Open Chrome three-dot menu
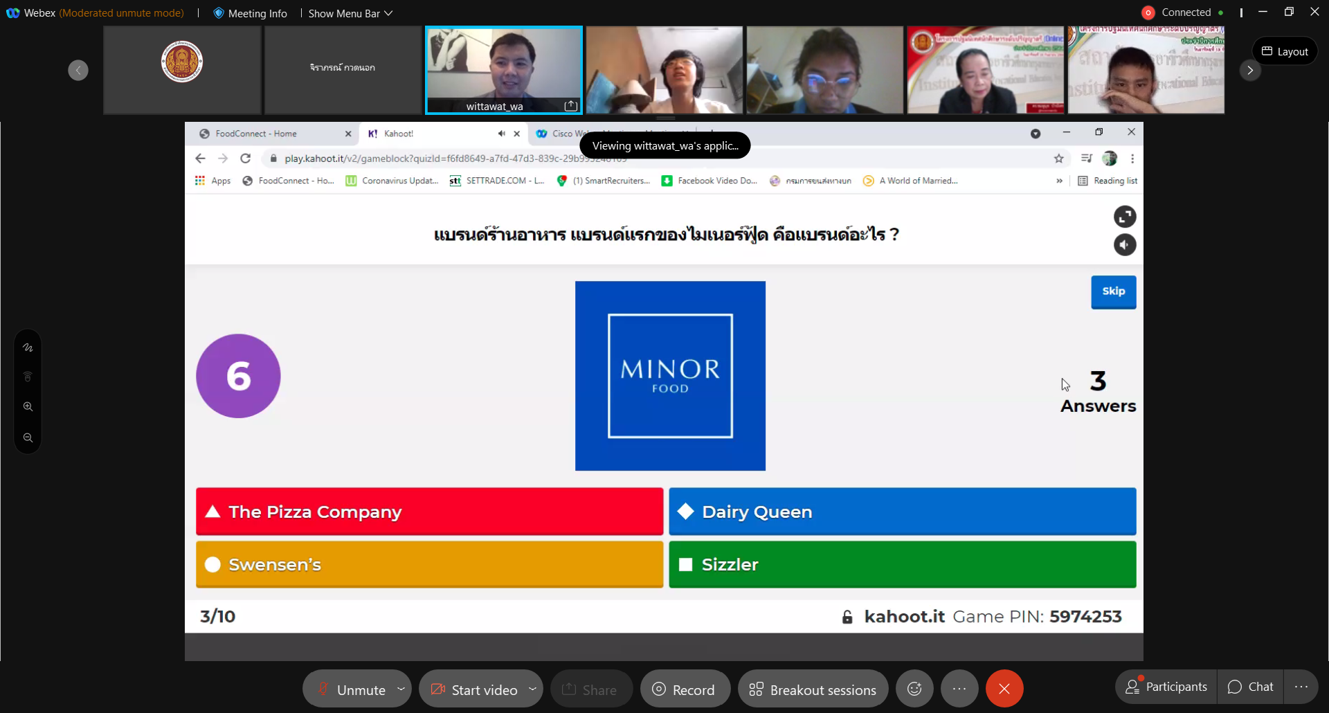The width and height of the screenshot is (1329, 713). [1132, 159]
